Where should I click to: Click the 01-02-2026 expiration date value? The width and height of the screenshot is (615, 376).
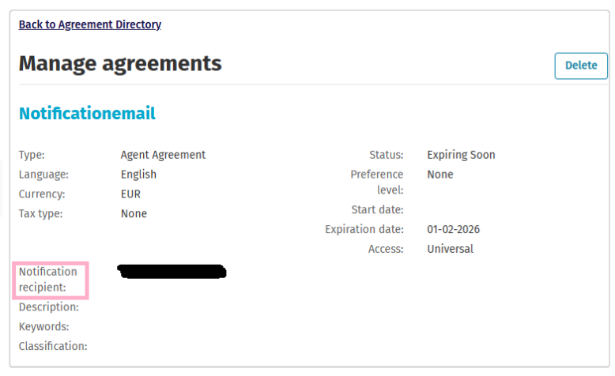click(x=453, y=230)
